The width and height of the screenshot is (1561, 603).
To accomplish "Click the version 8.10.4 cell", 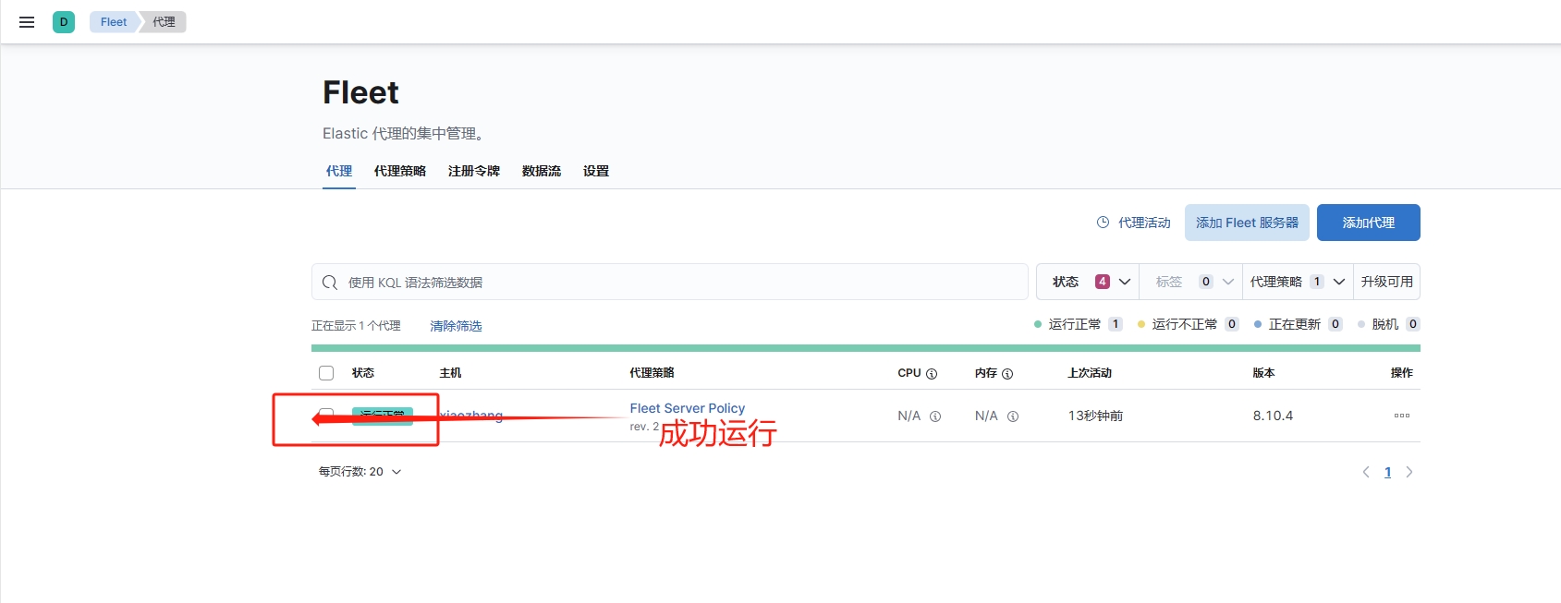I will click(1273, 416).
